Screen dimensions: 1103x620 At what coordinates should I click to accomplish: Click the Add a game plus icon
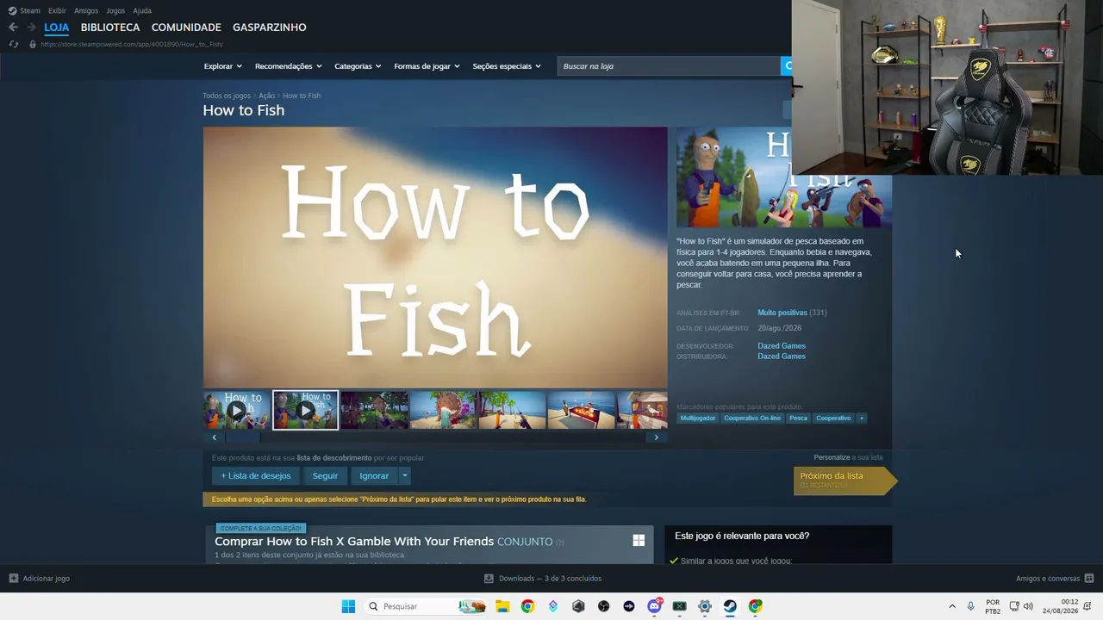click(13, 579)
